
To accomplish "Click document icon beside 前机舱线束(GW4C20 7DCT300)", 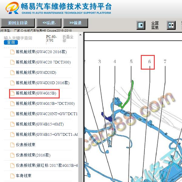I will (12, 62).
